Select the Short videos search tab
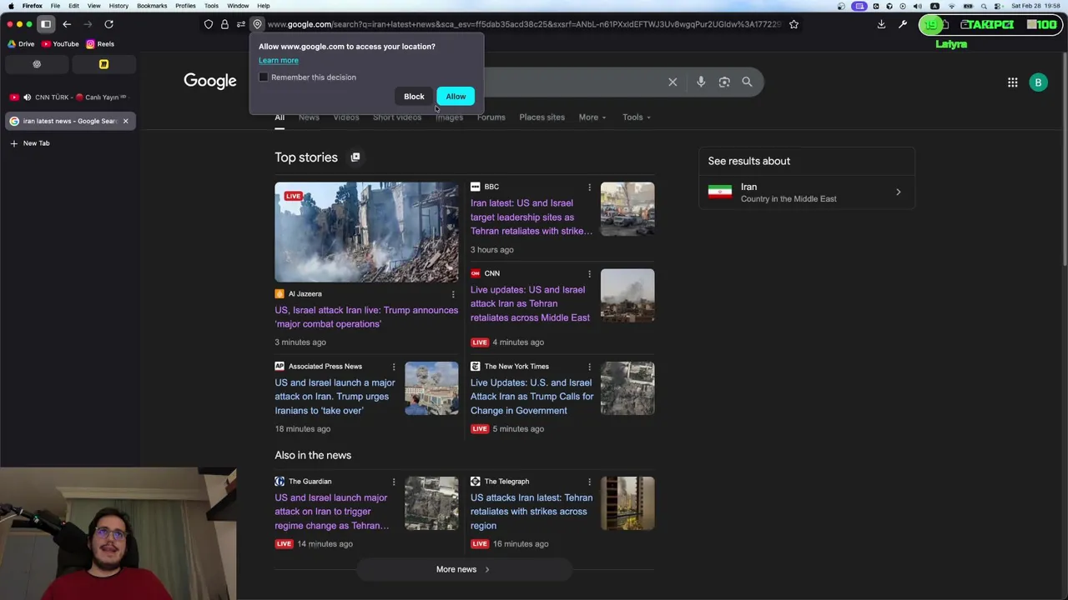1068x600 pixels. coord(397,117)
